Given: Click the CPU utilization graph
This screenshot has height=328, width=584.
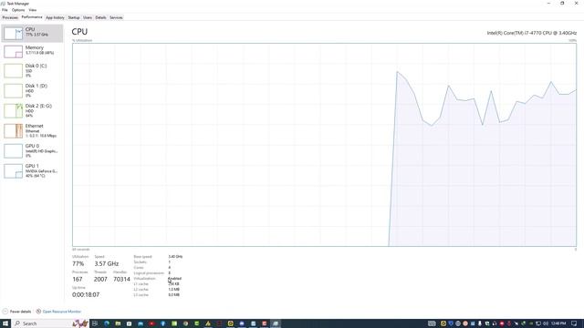Looking at the screenshot, I should pyautogui.click(x=325, y=145).
